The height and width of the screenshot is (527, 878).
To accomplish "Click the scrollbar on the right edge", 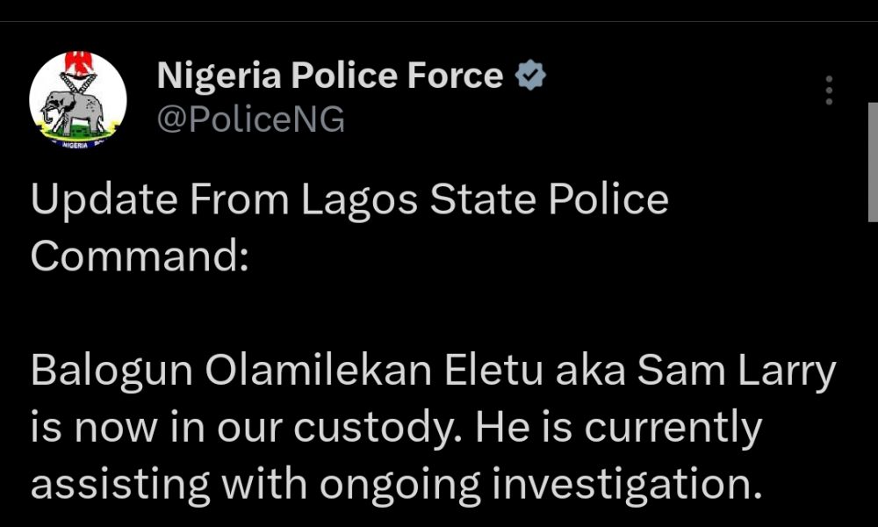I will [872, 162].
